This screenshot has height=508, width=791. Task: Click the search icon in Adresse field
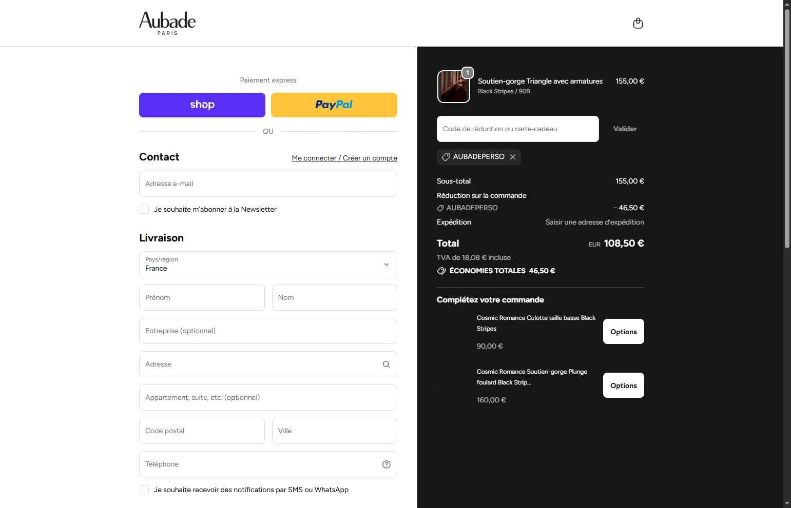[x=387, y=364]
